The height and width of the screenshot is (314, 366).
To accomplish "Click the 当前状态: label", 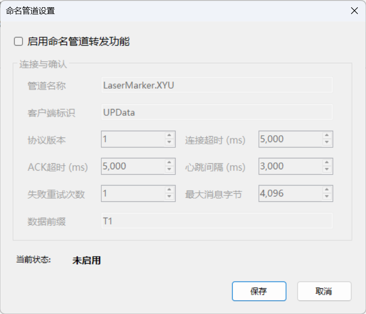I will (x=33, y=260).
